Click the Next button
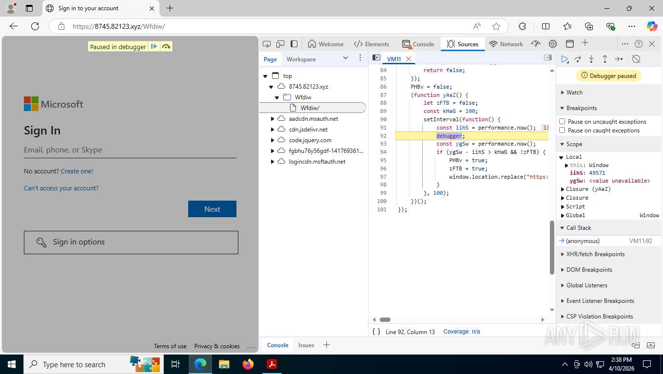 click(212, 209)
